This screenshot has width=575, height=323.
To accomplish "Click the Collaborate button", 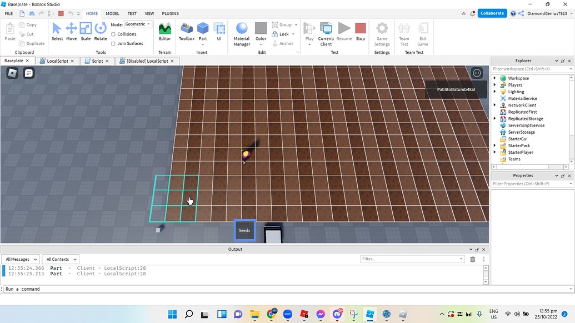I will 492,13.
